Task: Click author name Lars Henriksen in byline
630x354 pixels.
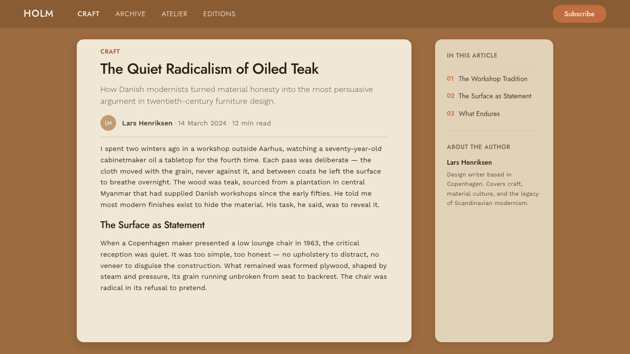Action: point(147,123)
